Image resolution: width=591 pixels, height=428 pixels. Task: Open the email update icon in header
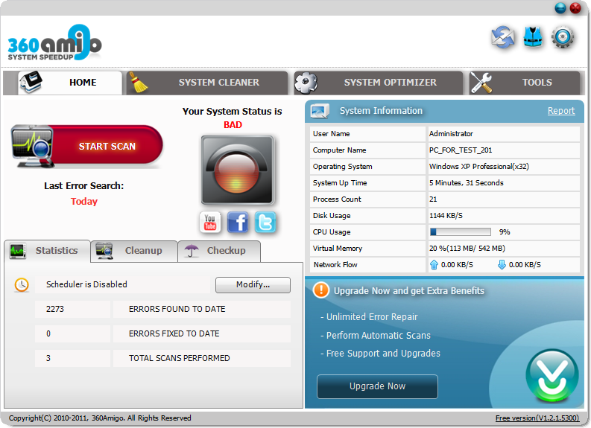tap(503, 37)
